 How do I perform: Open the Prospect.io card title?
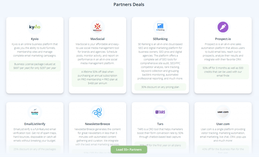click(x=223, y=39)
